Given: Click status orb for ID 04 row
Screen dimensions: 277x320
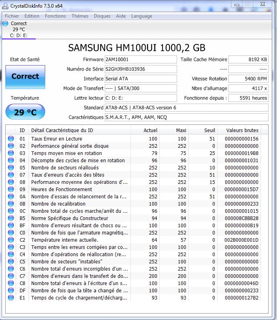Looking at the screenshot, I should coord(11,160).
